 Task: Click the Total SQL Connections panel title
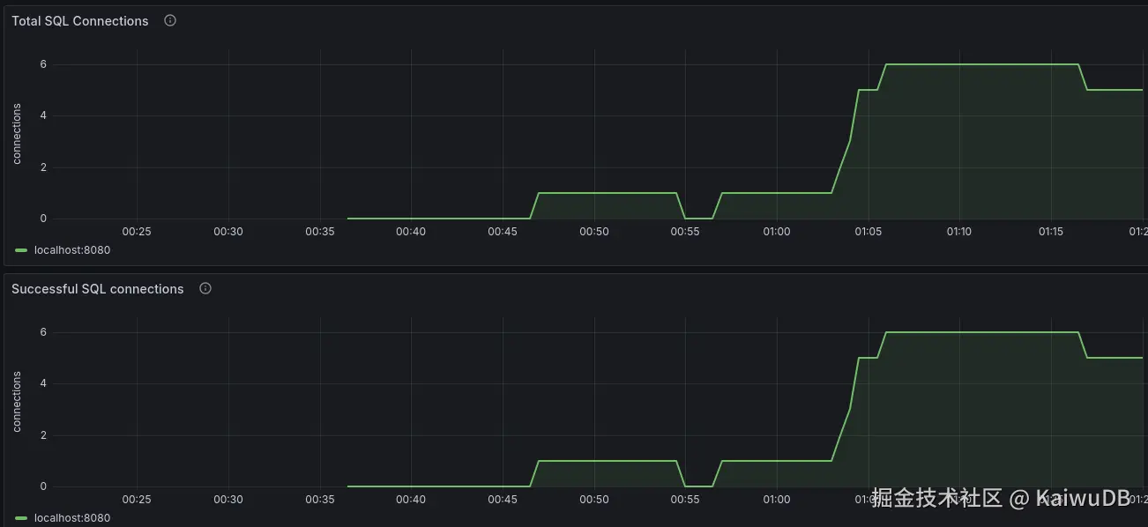80,21
